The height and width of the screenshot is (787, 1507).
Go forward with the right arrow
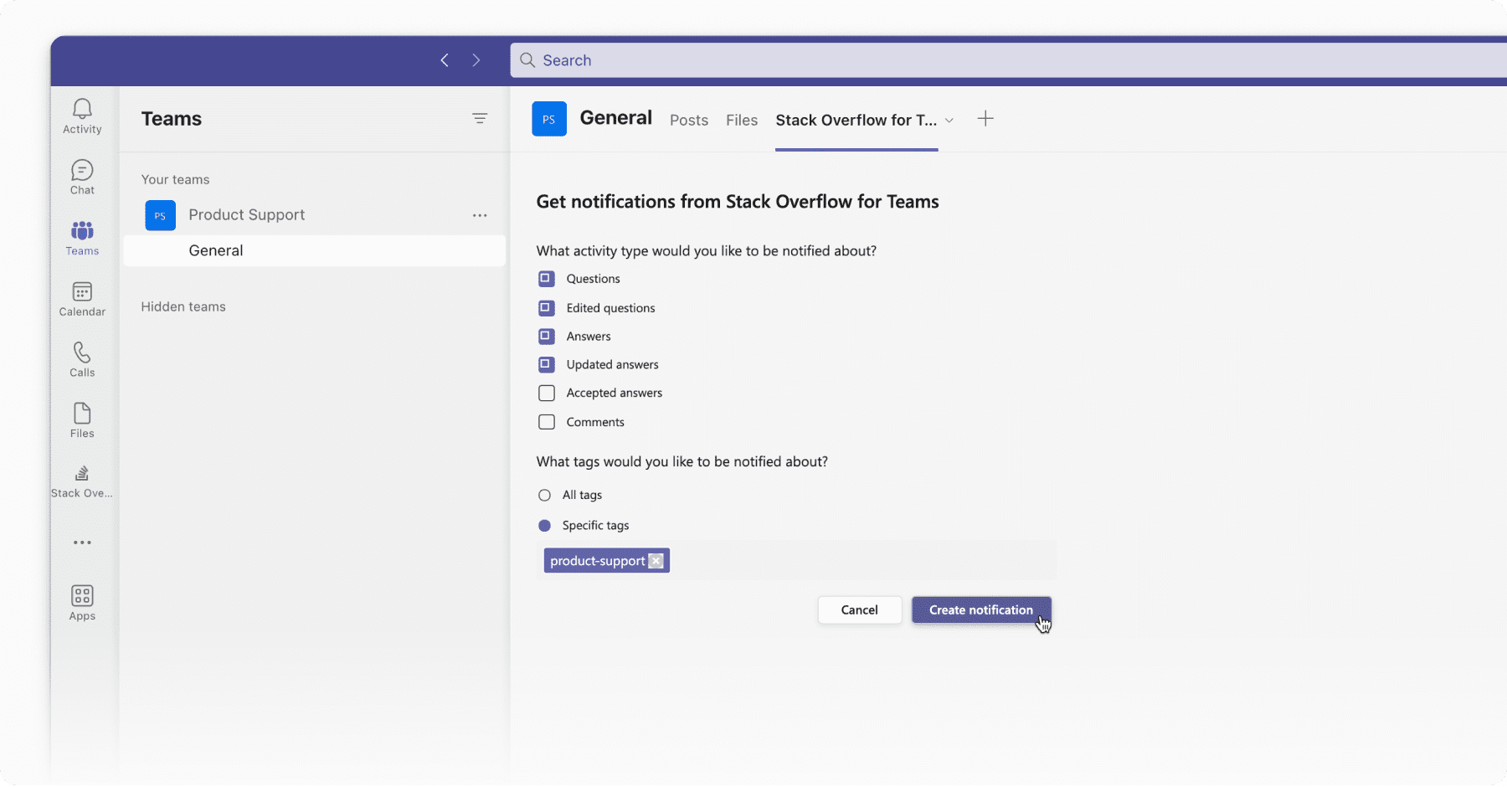(476, 60)
